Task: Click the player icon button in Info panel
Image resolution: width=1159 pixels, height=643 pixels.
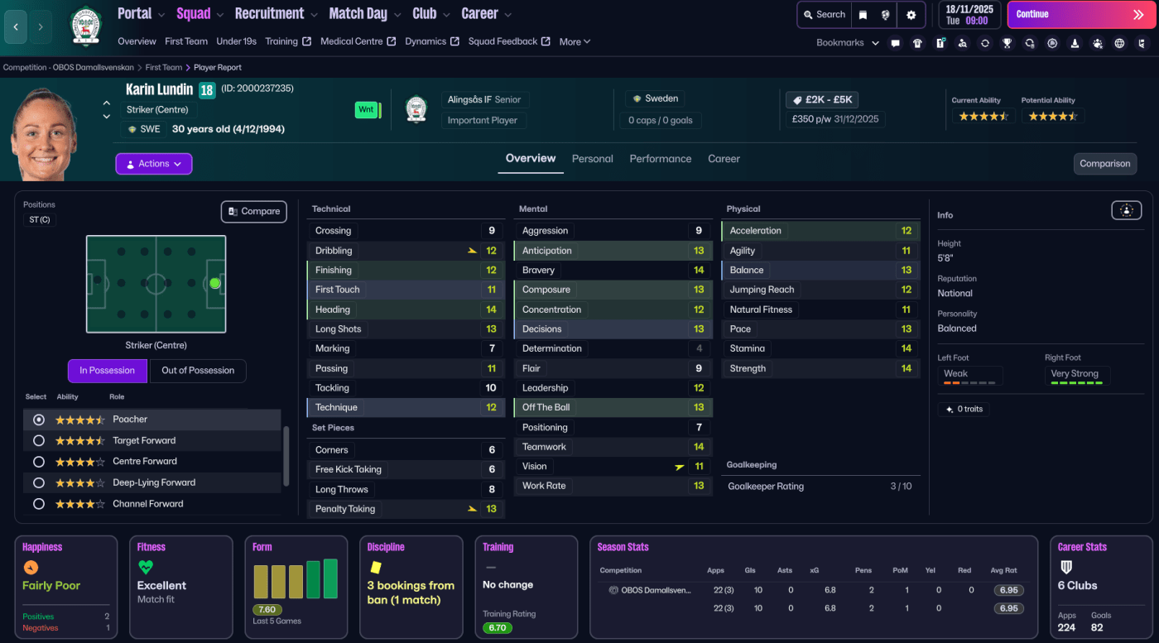Action: [1126, 211]
